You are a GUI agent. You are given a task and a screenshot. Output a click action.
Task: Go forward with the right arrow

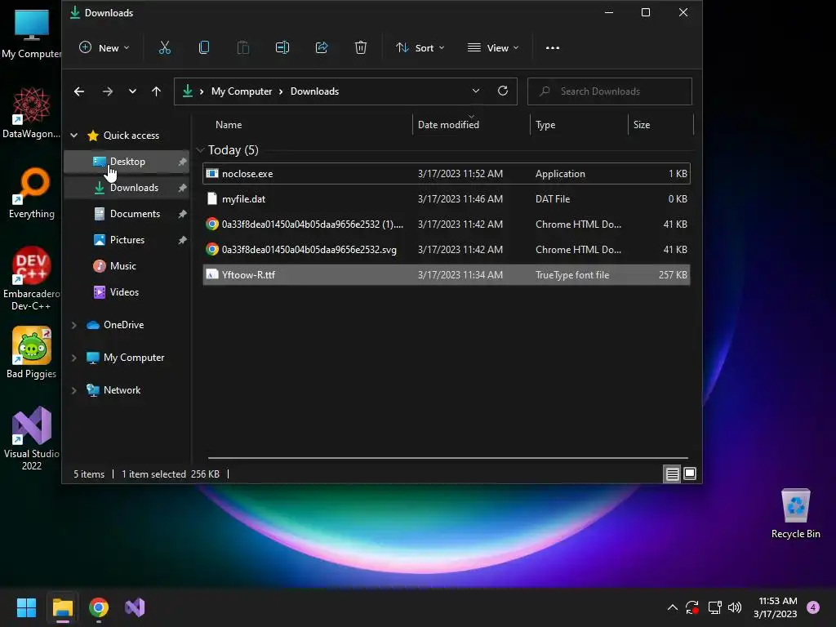(108, 91)
